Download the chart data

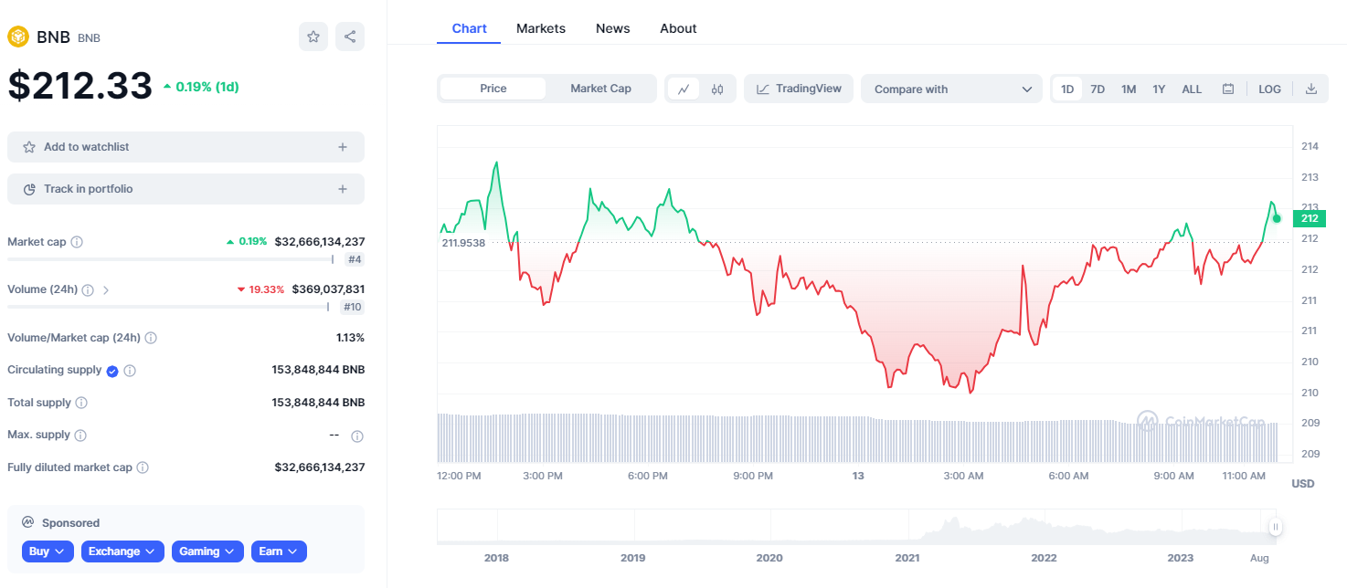click(x=1311, y=89)
